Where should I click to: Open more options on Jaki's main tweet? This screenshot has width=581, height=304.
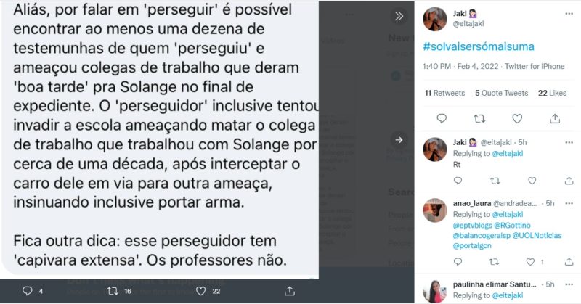tap(569, 14)
